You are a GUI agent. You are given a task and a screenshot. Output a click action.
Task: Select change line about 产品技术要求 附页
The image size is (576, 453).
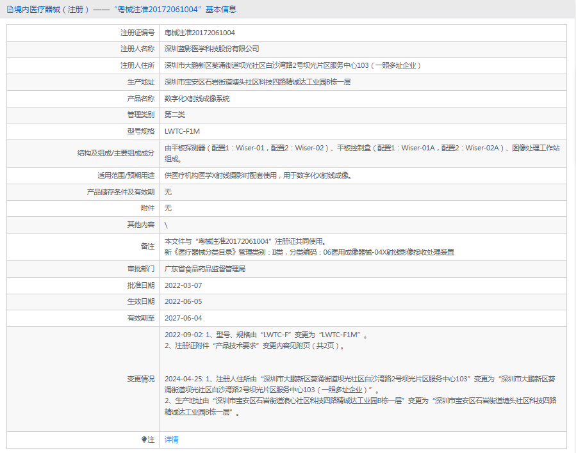pos(254,346)
